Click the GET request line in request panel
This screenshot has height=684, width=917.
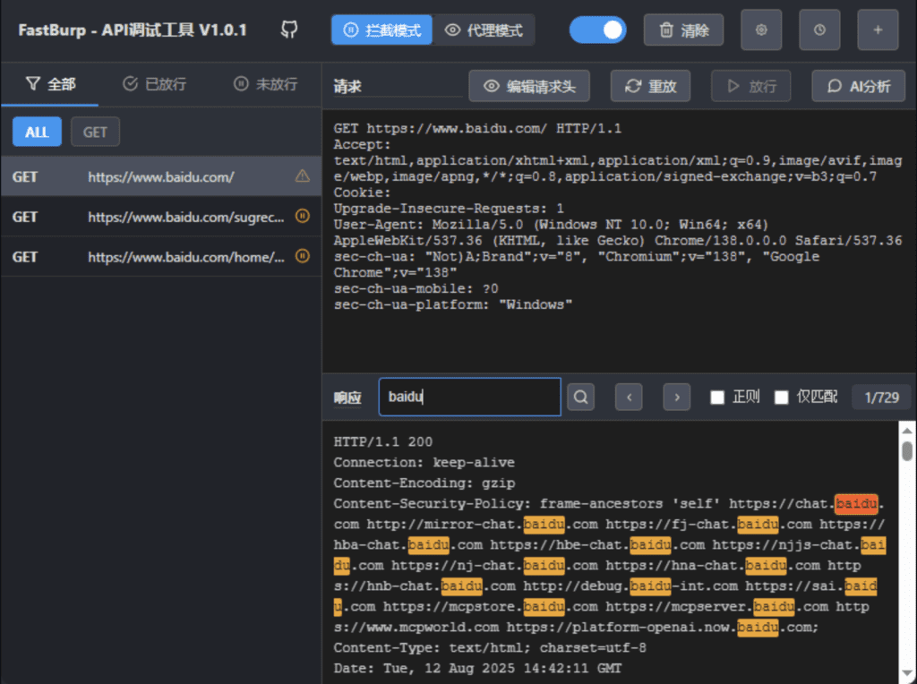477,128
